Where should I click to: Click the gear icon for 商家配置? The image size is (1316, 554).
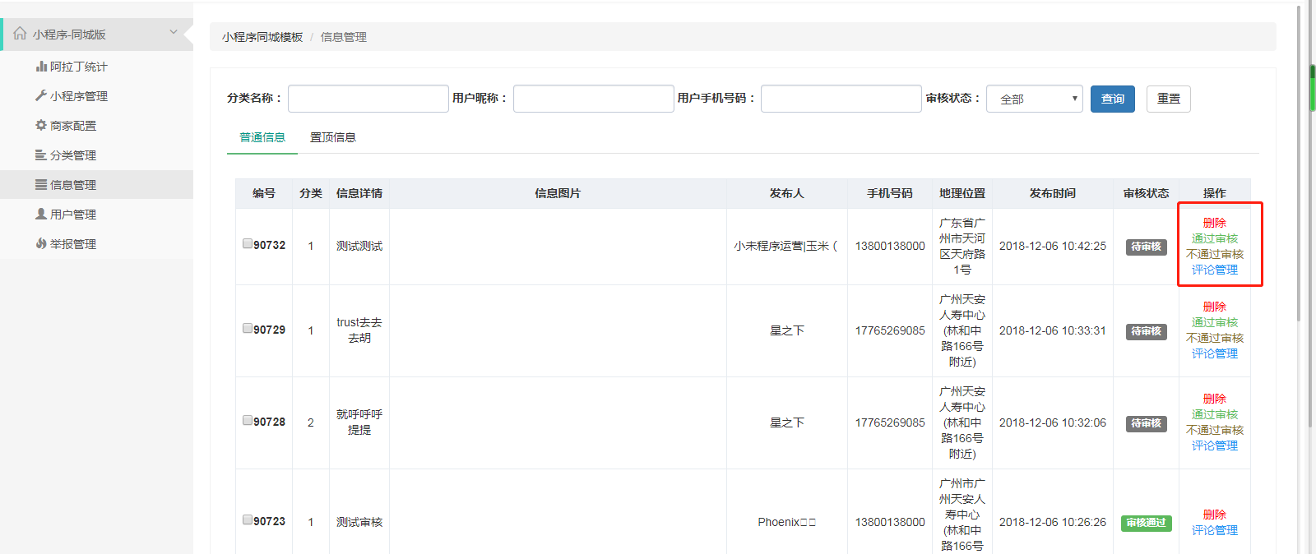click(x=41, y=126)
